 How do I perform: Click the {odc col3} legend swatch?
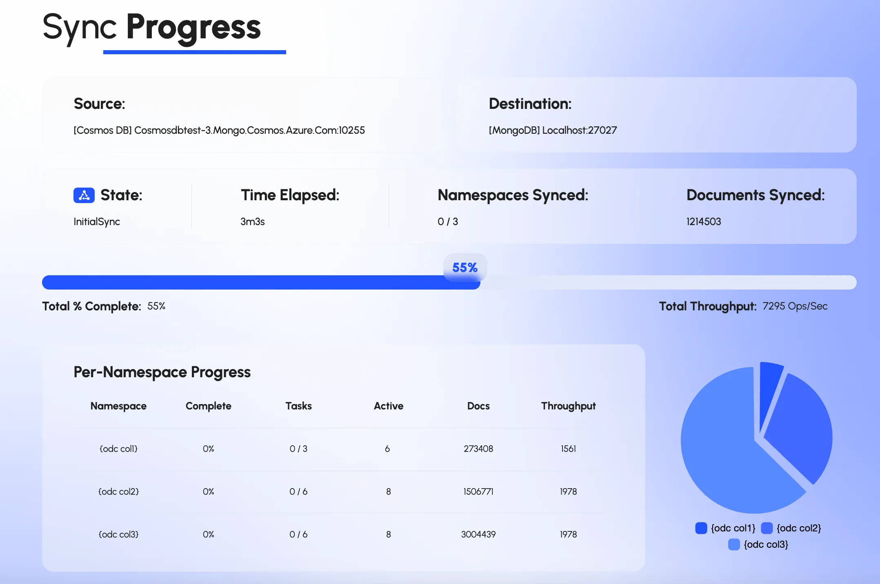click(x=734, y=544)
